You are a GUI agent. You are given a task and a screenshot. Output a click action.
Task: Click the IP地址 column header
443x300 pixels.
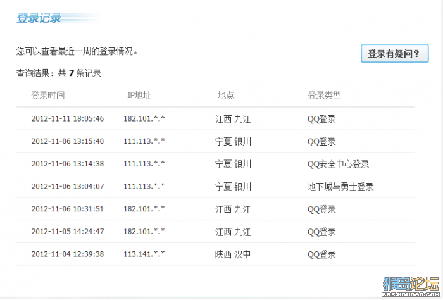139,95
